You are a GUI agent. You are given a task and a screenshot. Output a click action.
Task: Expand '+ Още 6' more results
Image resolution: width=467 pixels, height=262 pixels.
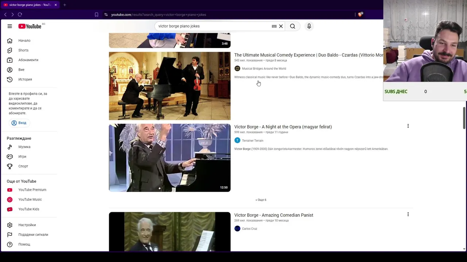coord(261,200)
